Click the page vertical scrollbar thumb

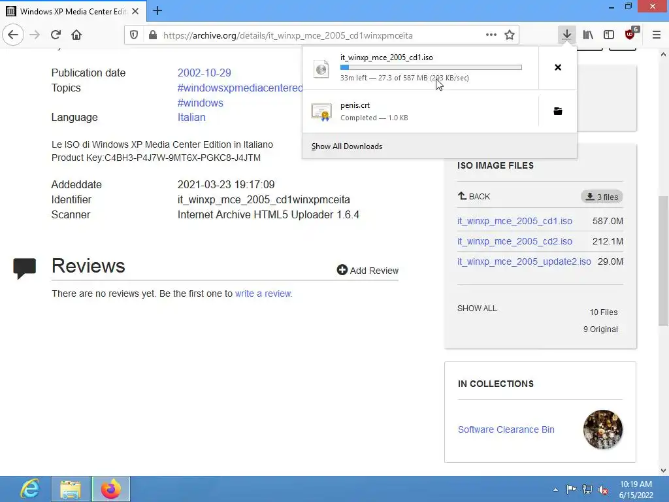pos(663,261)
